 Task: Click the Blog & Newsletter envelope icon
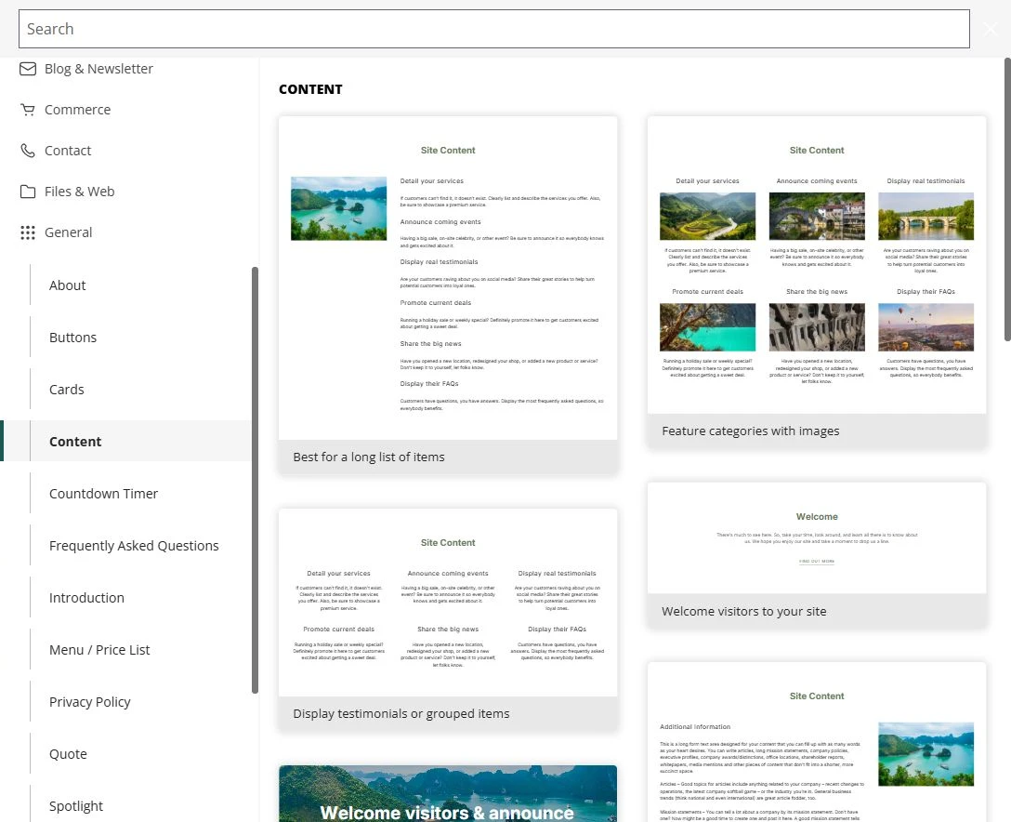pos(28,69)
